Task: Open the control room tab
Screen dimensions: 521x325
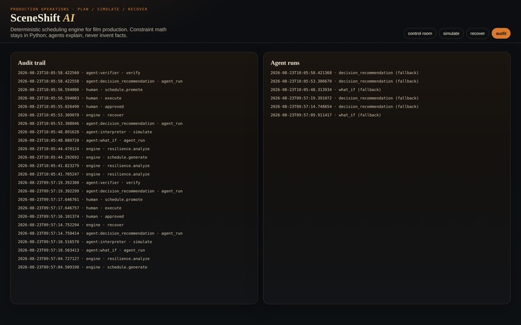Action: coord(420,33)
